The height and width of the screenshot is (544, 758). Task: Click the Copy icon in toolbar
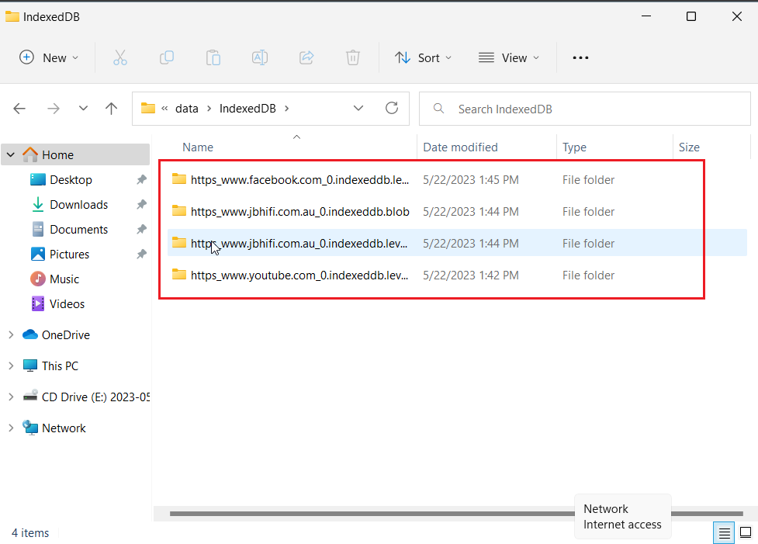[x=167, y=57]
